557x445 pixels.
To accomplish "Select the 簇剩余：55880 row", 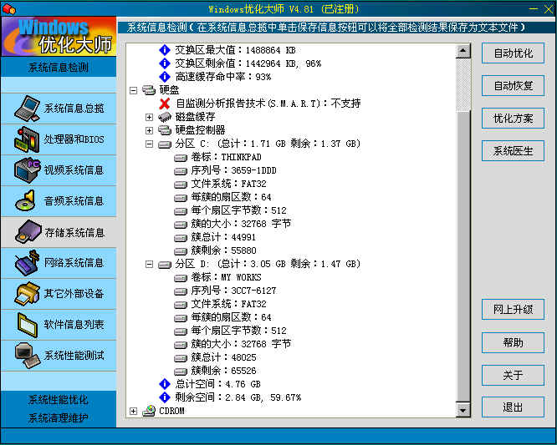I will click(x=224, y=250).
